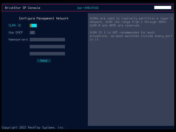Select the third Nameservers input field

tap(47, 54)
